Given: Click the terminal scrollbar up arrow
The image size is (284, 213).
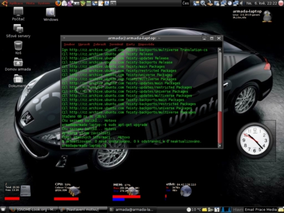Looking at the screenshot, I should [220, 49].
